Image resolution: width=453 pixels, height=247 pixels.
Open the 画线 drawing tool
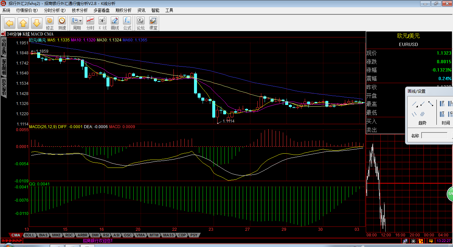pos(115,23)
